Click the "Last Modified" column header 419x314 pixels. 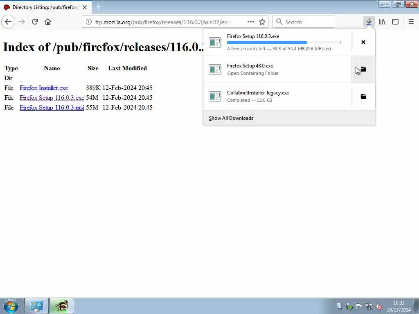point(128,68)
